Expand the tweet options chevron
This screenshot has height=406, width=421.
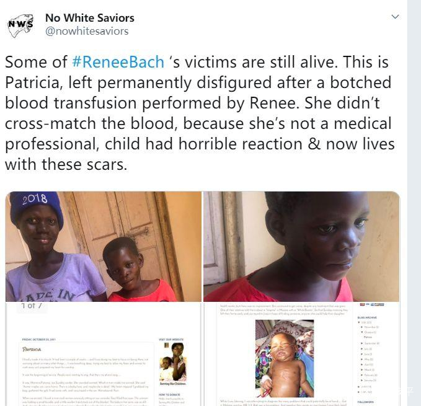pos(395,17)
